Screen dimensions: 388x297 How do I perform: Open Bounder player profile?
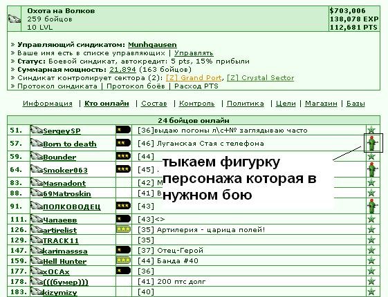point(59,157)
